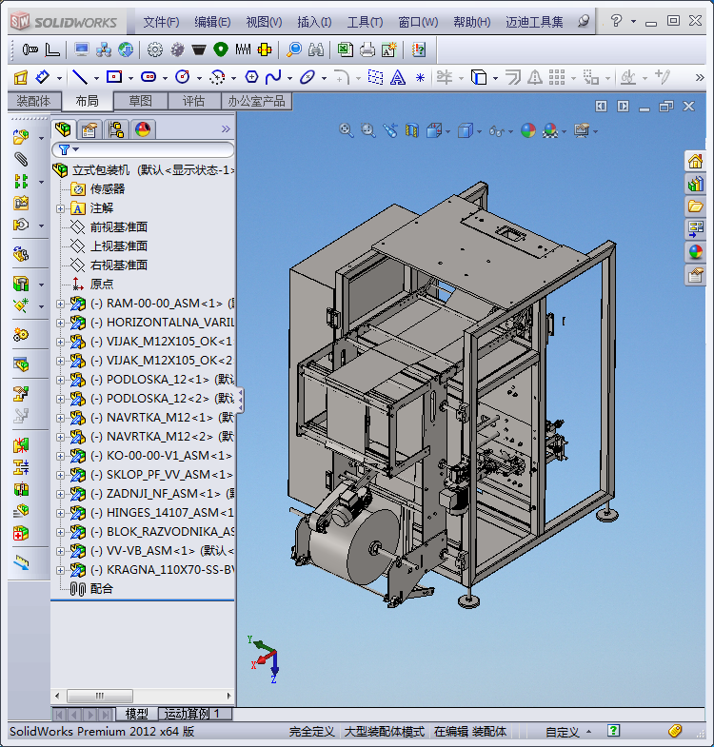This screenshot has width=714, height=747.
Task: Open the 工具(T) menu
Action: click(366, 22)
